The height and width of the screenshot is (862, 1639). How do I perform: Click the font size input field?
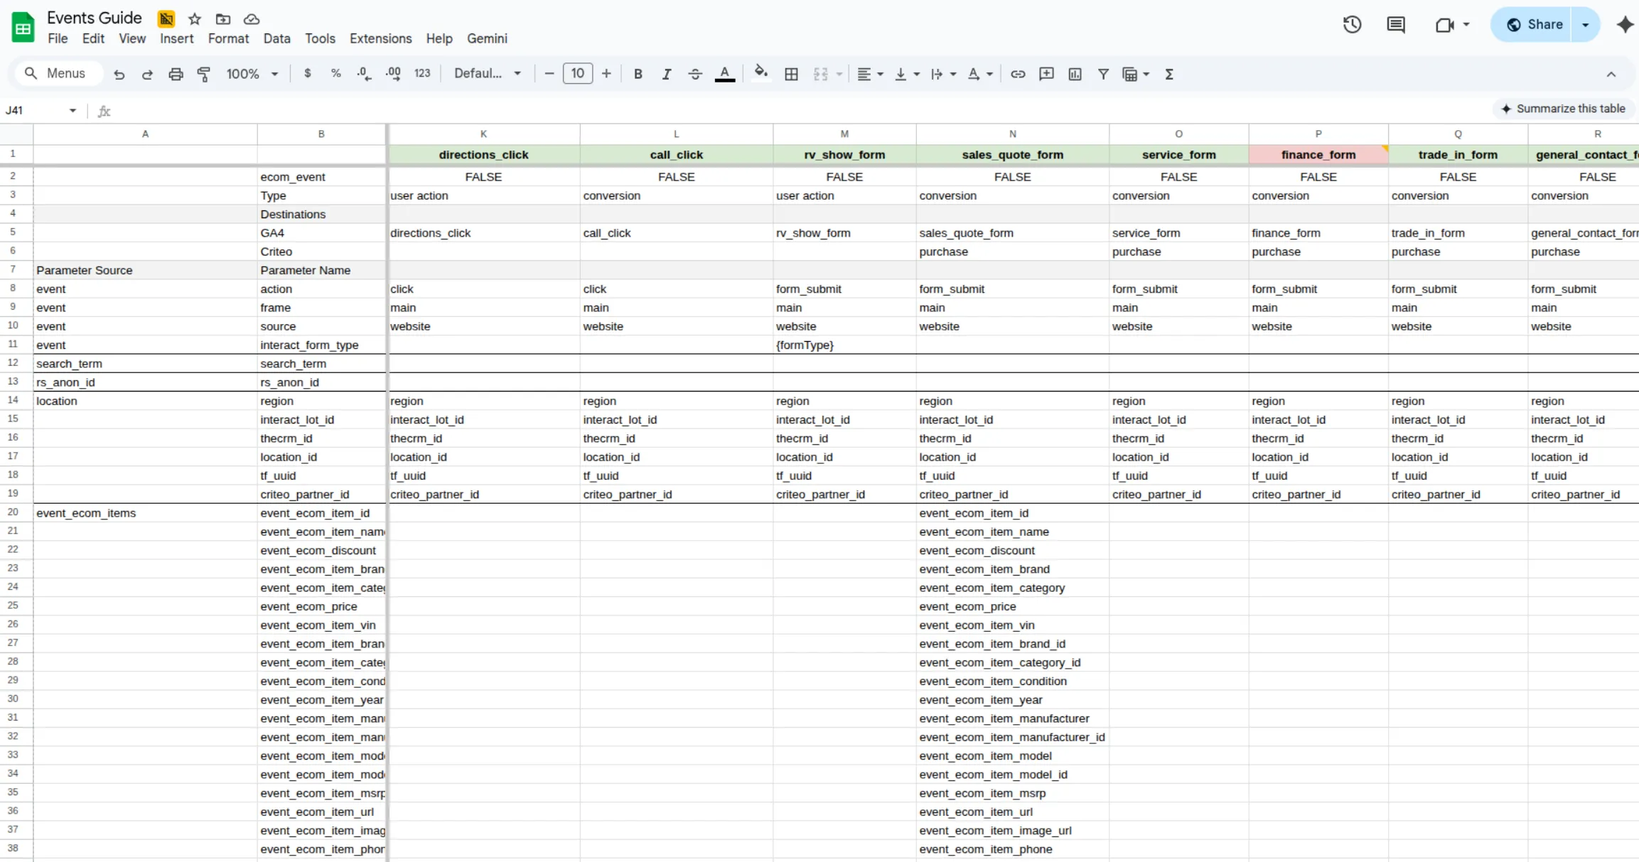(x=577, y=74)
